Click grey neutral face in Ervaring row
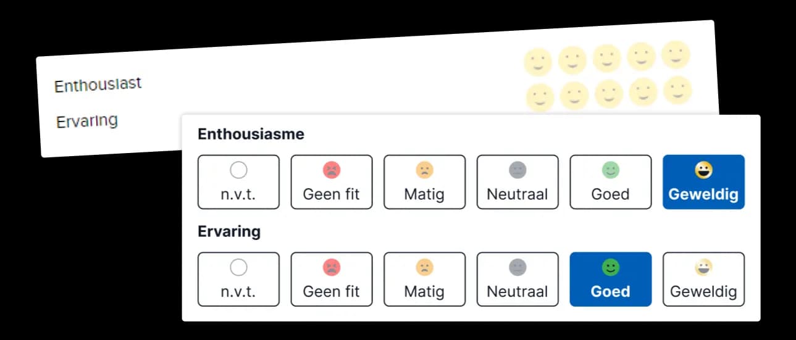The image size is (796, 340). point(517,267)
